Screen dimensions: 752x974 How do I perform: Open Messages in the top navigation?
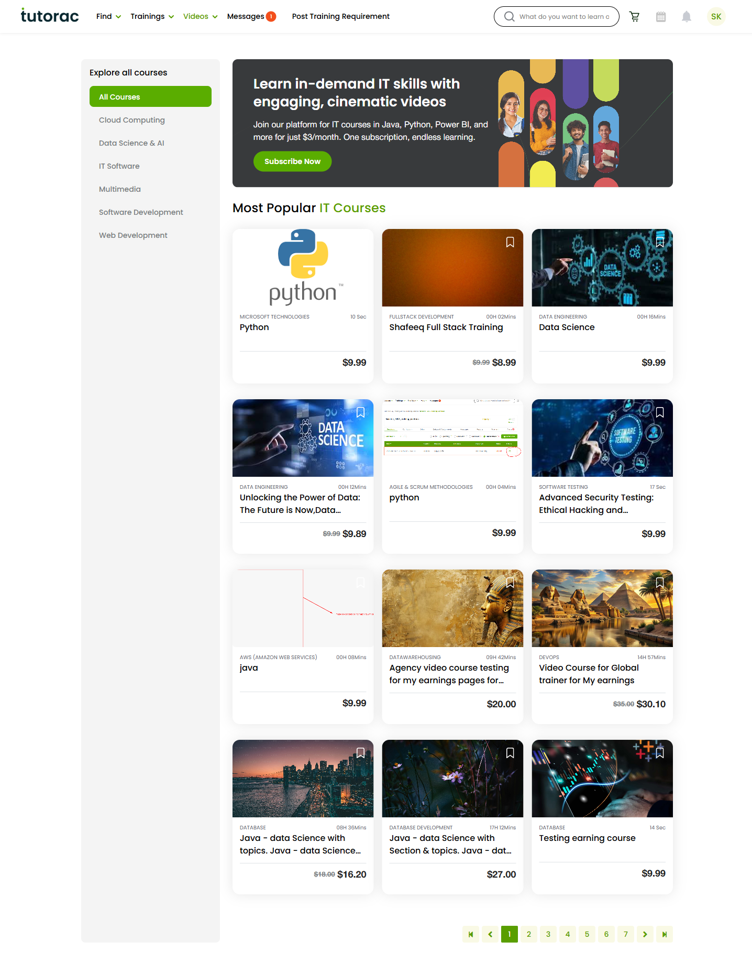tap(251, 16)
